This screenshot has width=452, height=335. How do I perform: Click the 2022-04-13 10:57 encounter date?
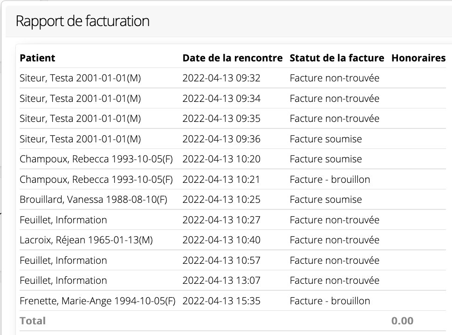(x=221, y=260)
